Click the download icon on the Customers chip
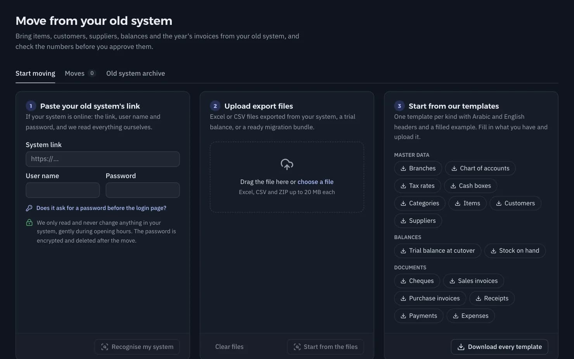 point(499,203)
